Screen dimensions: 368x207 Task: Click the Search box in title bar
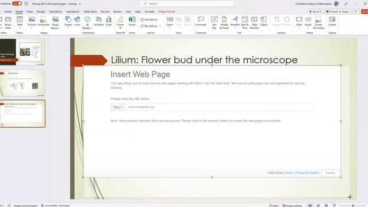click(187, 3)
